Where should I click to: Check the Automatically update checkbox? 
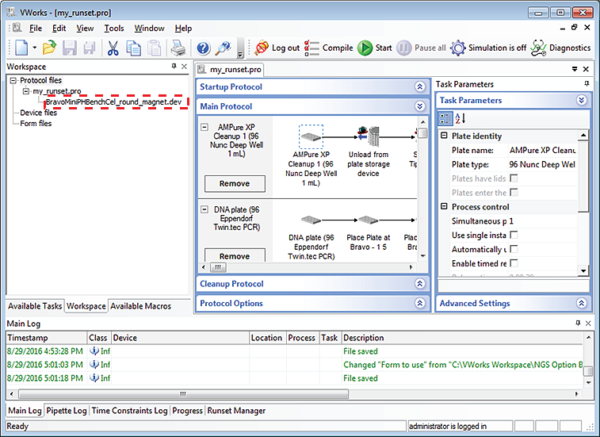pyautogui.click(x=514, y=249)
